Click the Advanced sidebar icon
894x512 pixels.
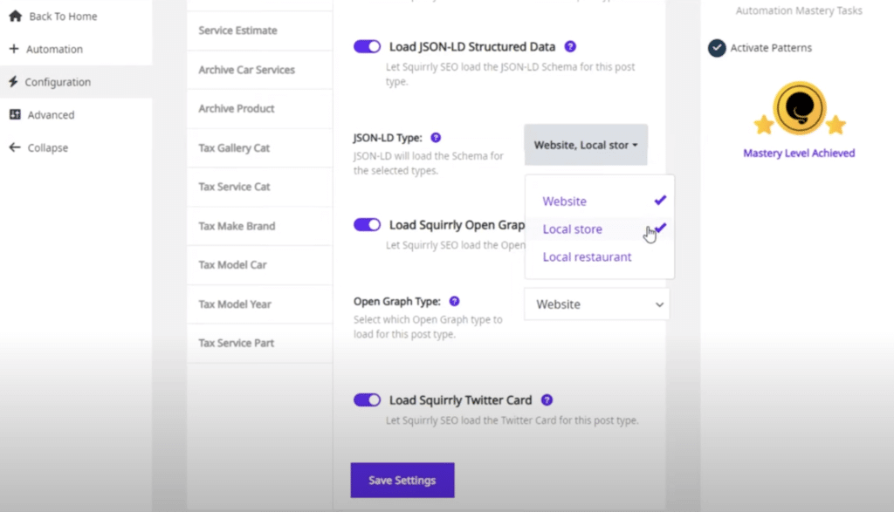(15, 115)
